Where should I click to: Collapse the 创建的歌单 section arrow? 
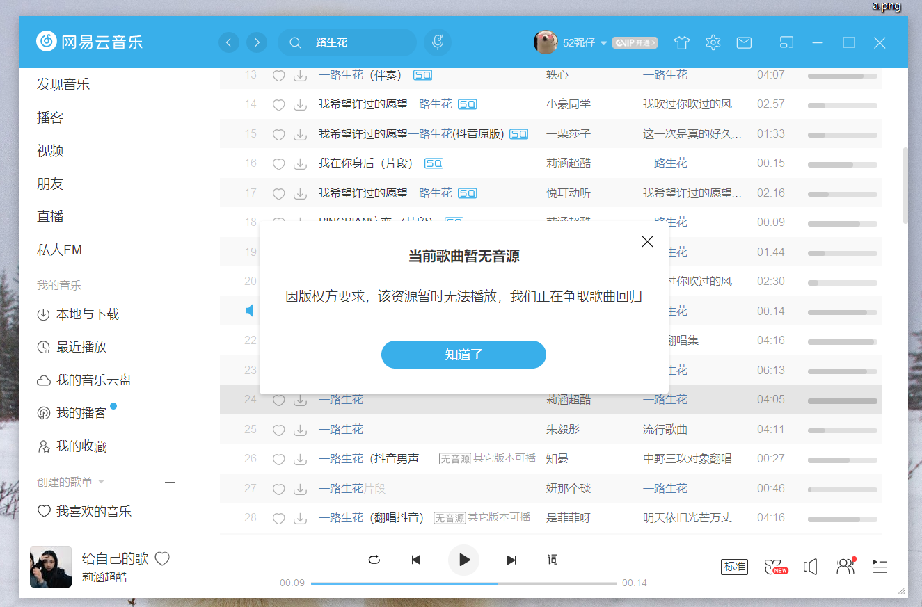pos(101,482)
